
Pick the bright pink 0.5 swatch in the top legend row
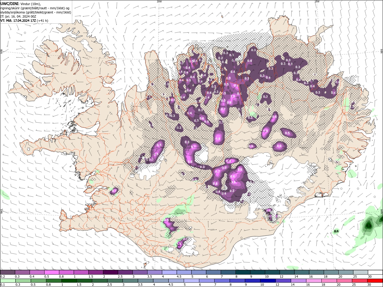coord(52,272)
